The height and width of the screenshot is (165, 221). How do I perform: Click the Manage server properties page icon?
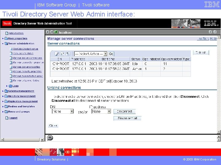(x=11, y=67)
